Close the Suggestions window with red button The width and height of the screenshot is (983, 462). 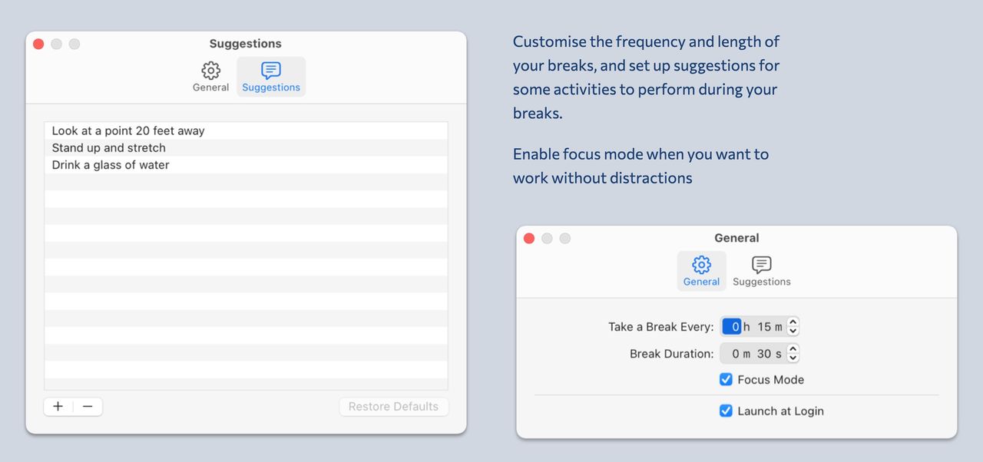(x=38, y=45)
